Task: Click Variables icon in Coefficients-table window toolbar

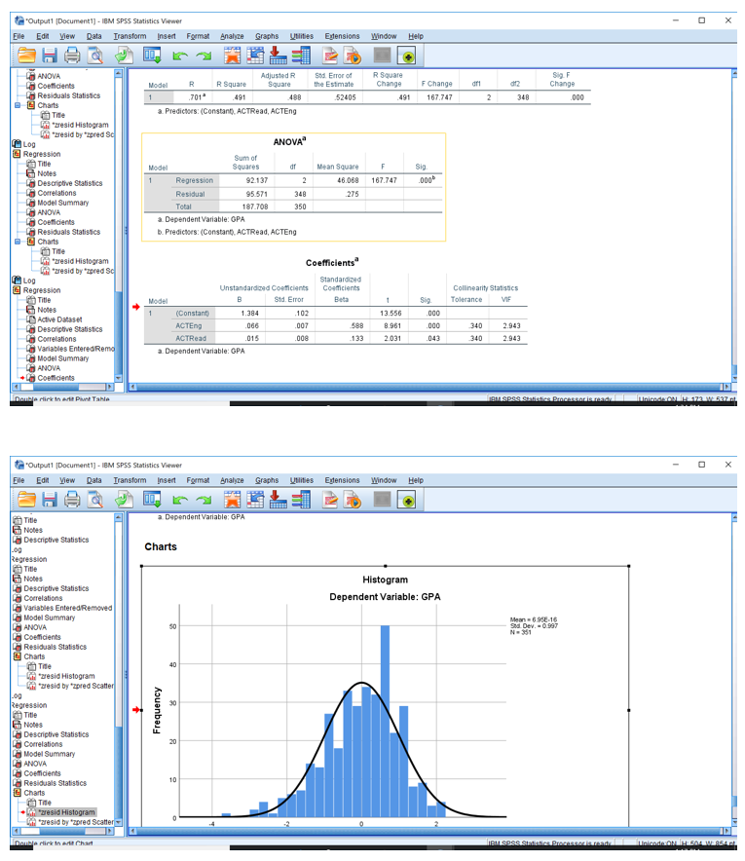Action: tap(301, 56)
